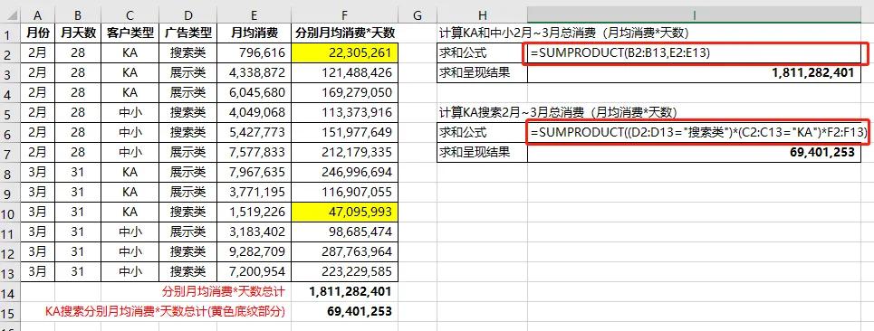Viewport: 874px width, 331px height.
Task: Select cell showing 113,373,916
Action: tap(344, 112)
